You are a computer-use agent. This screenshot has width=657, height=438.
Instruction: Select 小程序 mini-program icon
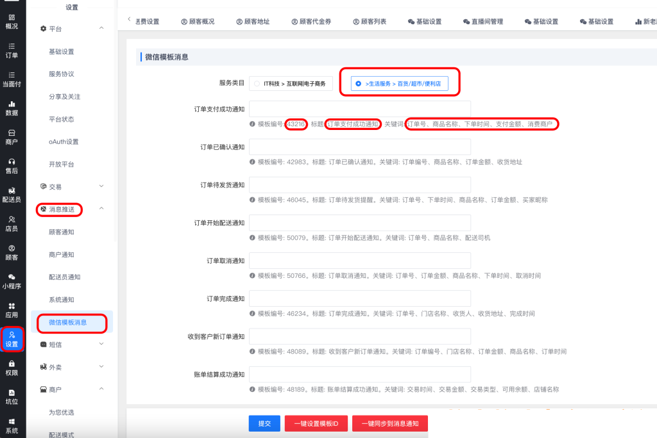point(12,277)
